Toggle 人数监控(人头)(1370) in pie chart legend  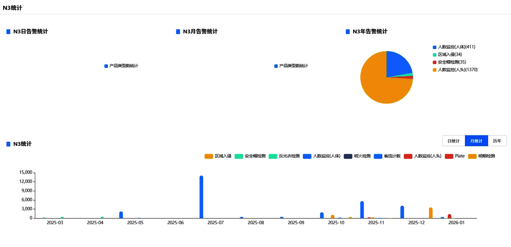pos(457,70)
